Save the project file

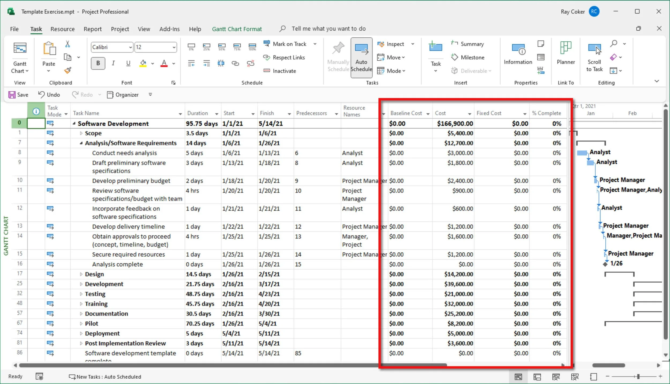coord(18,95)
